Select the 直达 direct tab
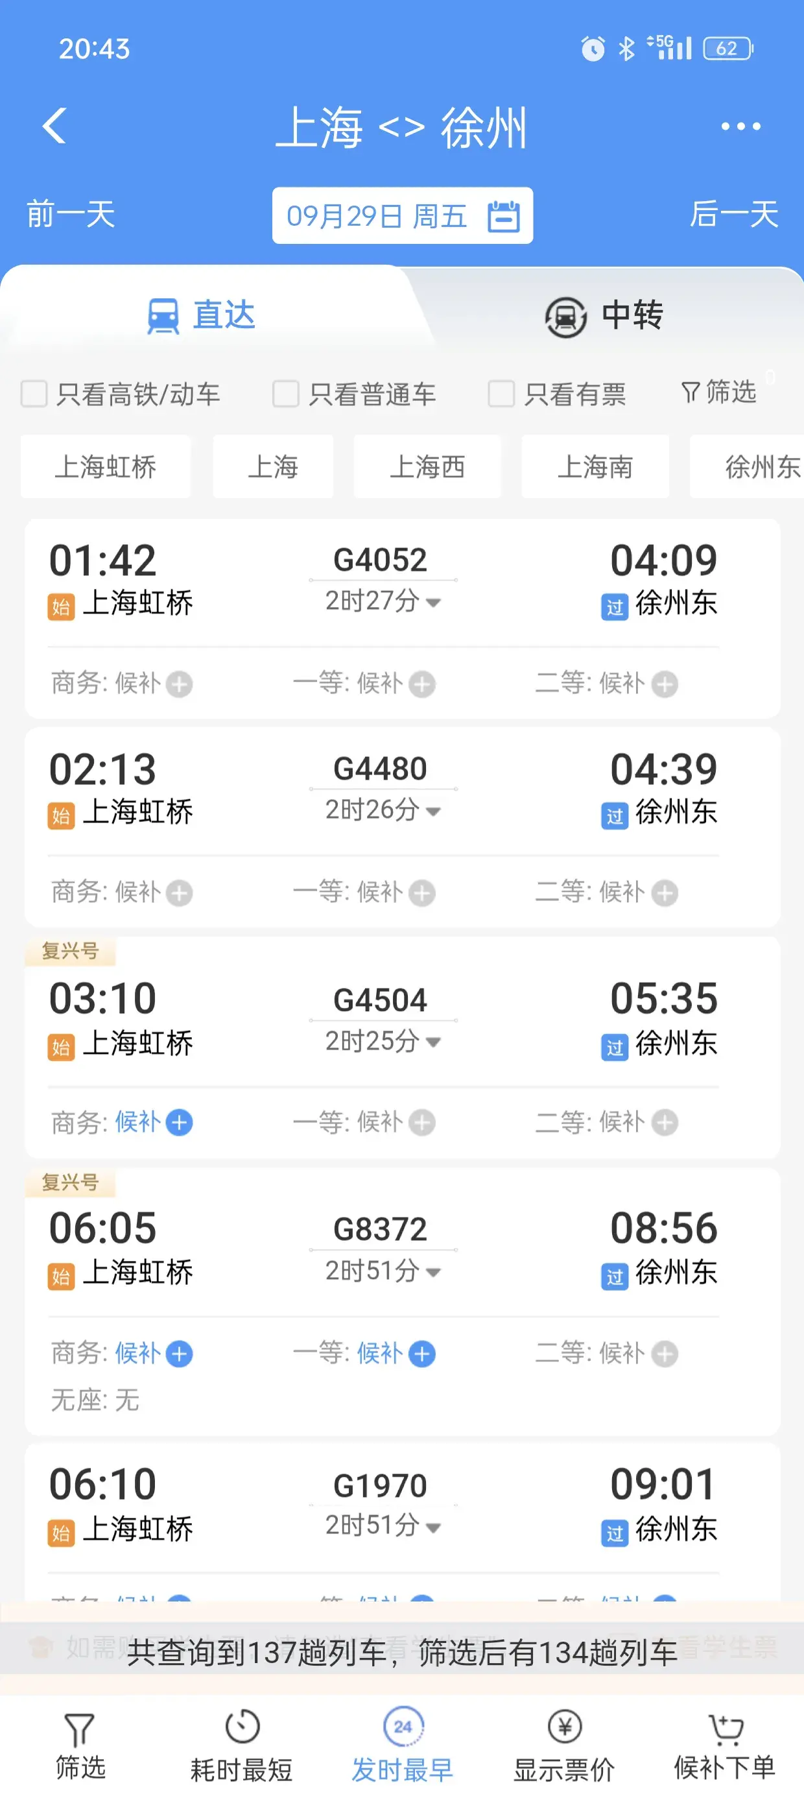This screenshot has height=1798, width=804. [x=201, y=315]
